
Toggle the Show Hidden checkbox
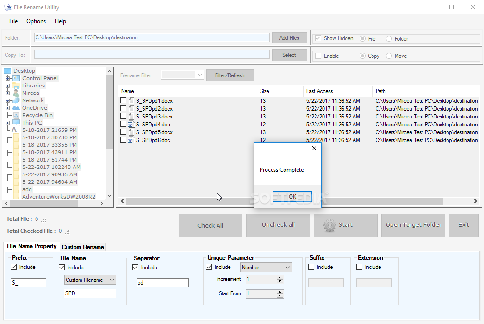(x=318, y=38)
